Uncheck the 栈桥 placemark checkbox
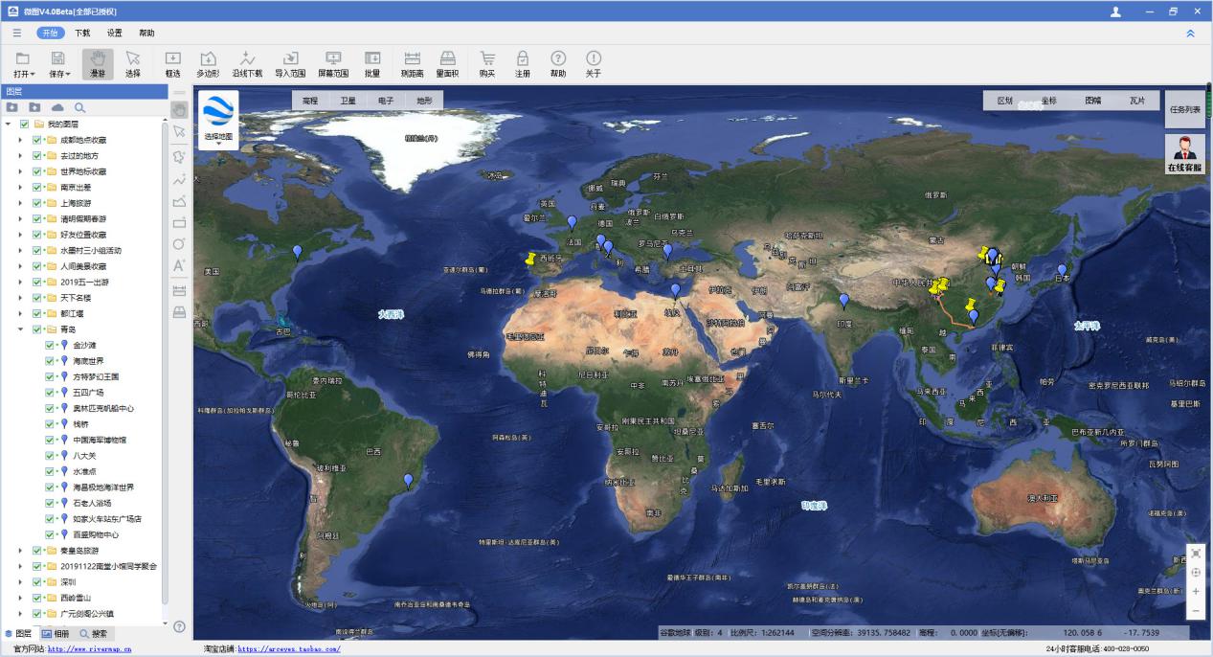1213x657 pixels. click(50, 424)
